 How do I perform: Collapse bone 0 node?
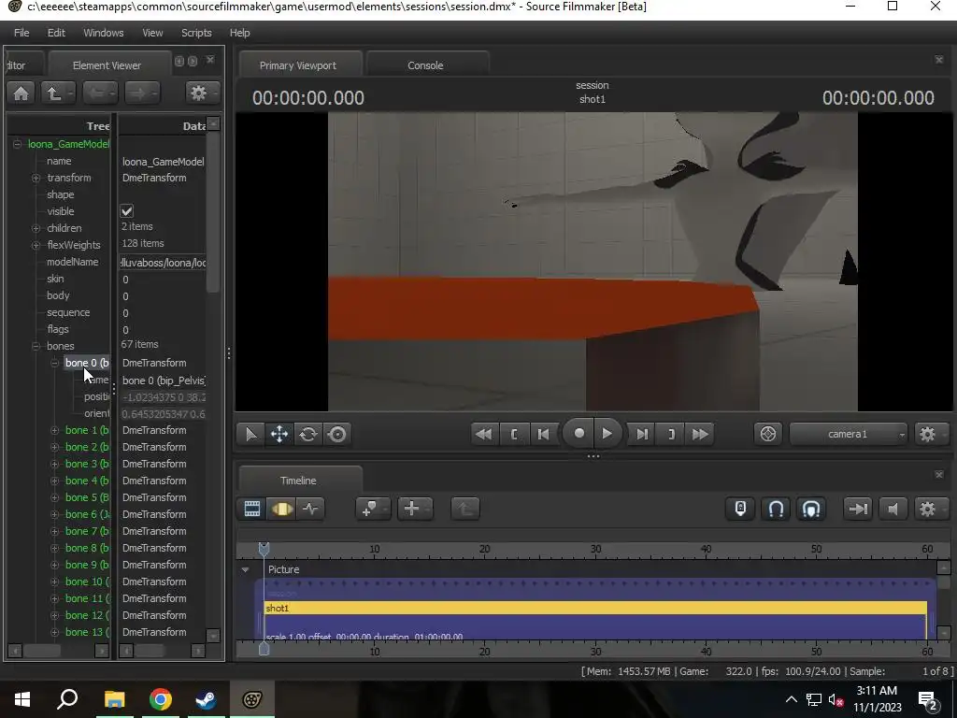[x=54, y=363]
